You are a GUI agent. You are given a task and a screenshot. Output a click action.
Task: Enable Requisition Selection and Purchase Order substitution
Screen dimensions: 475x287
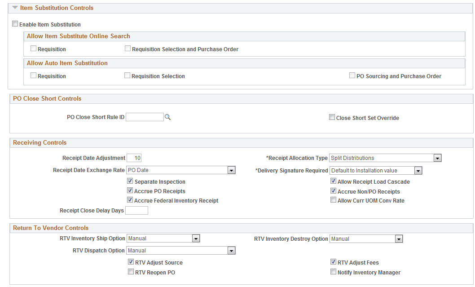click(128, 48)
